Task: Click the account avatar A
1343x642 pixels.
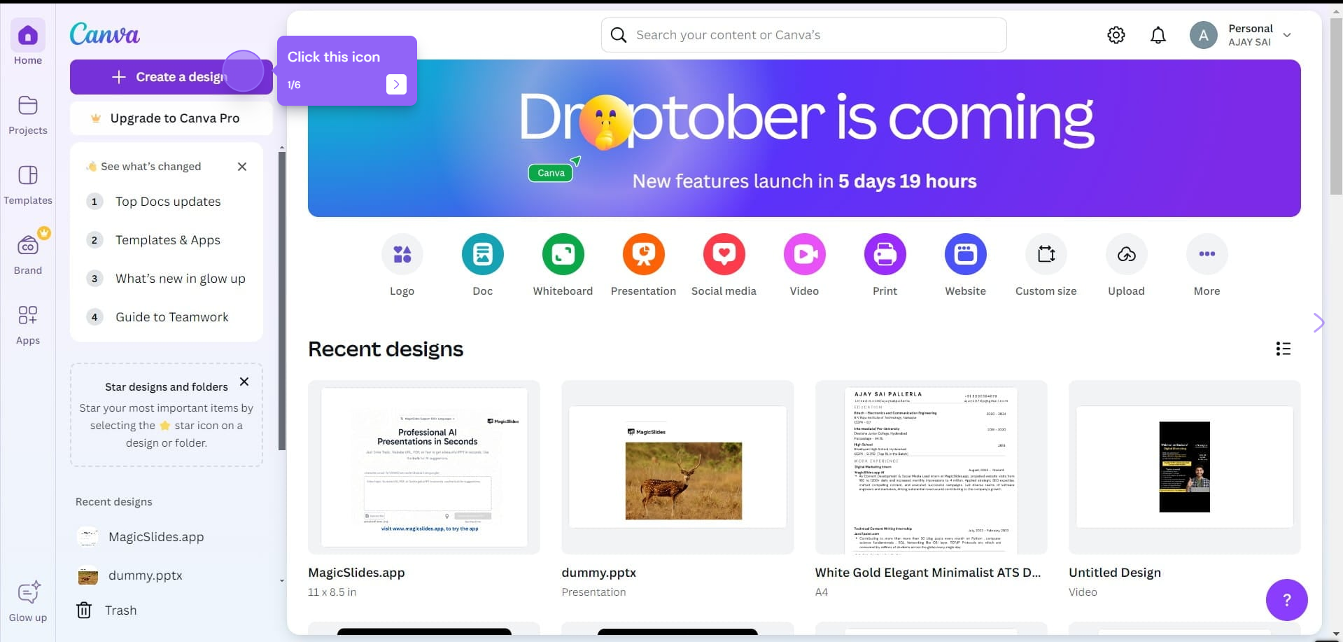Action: click(1204, 35)
